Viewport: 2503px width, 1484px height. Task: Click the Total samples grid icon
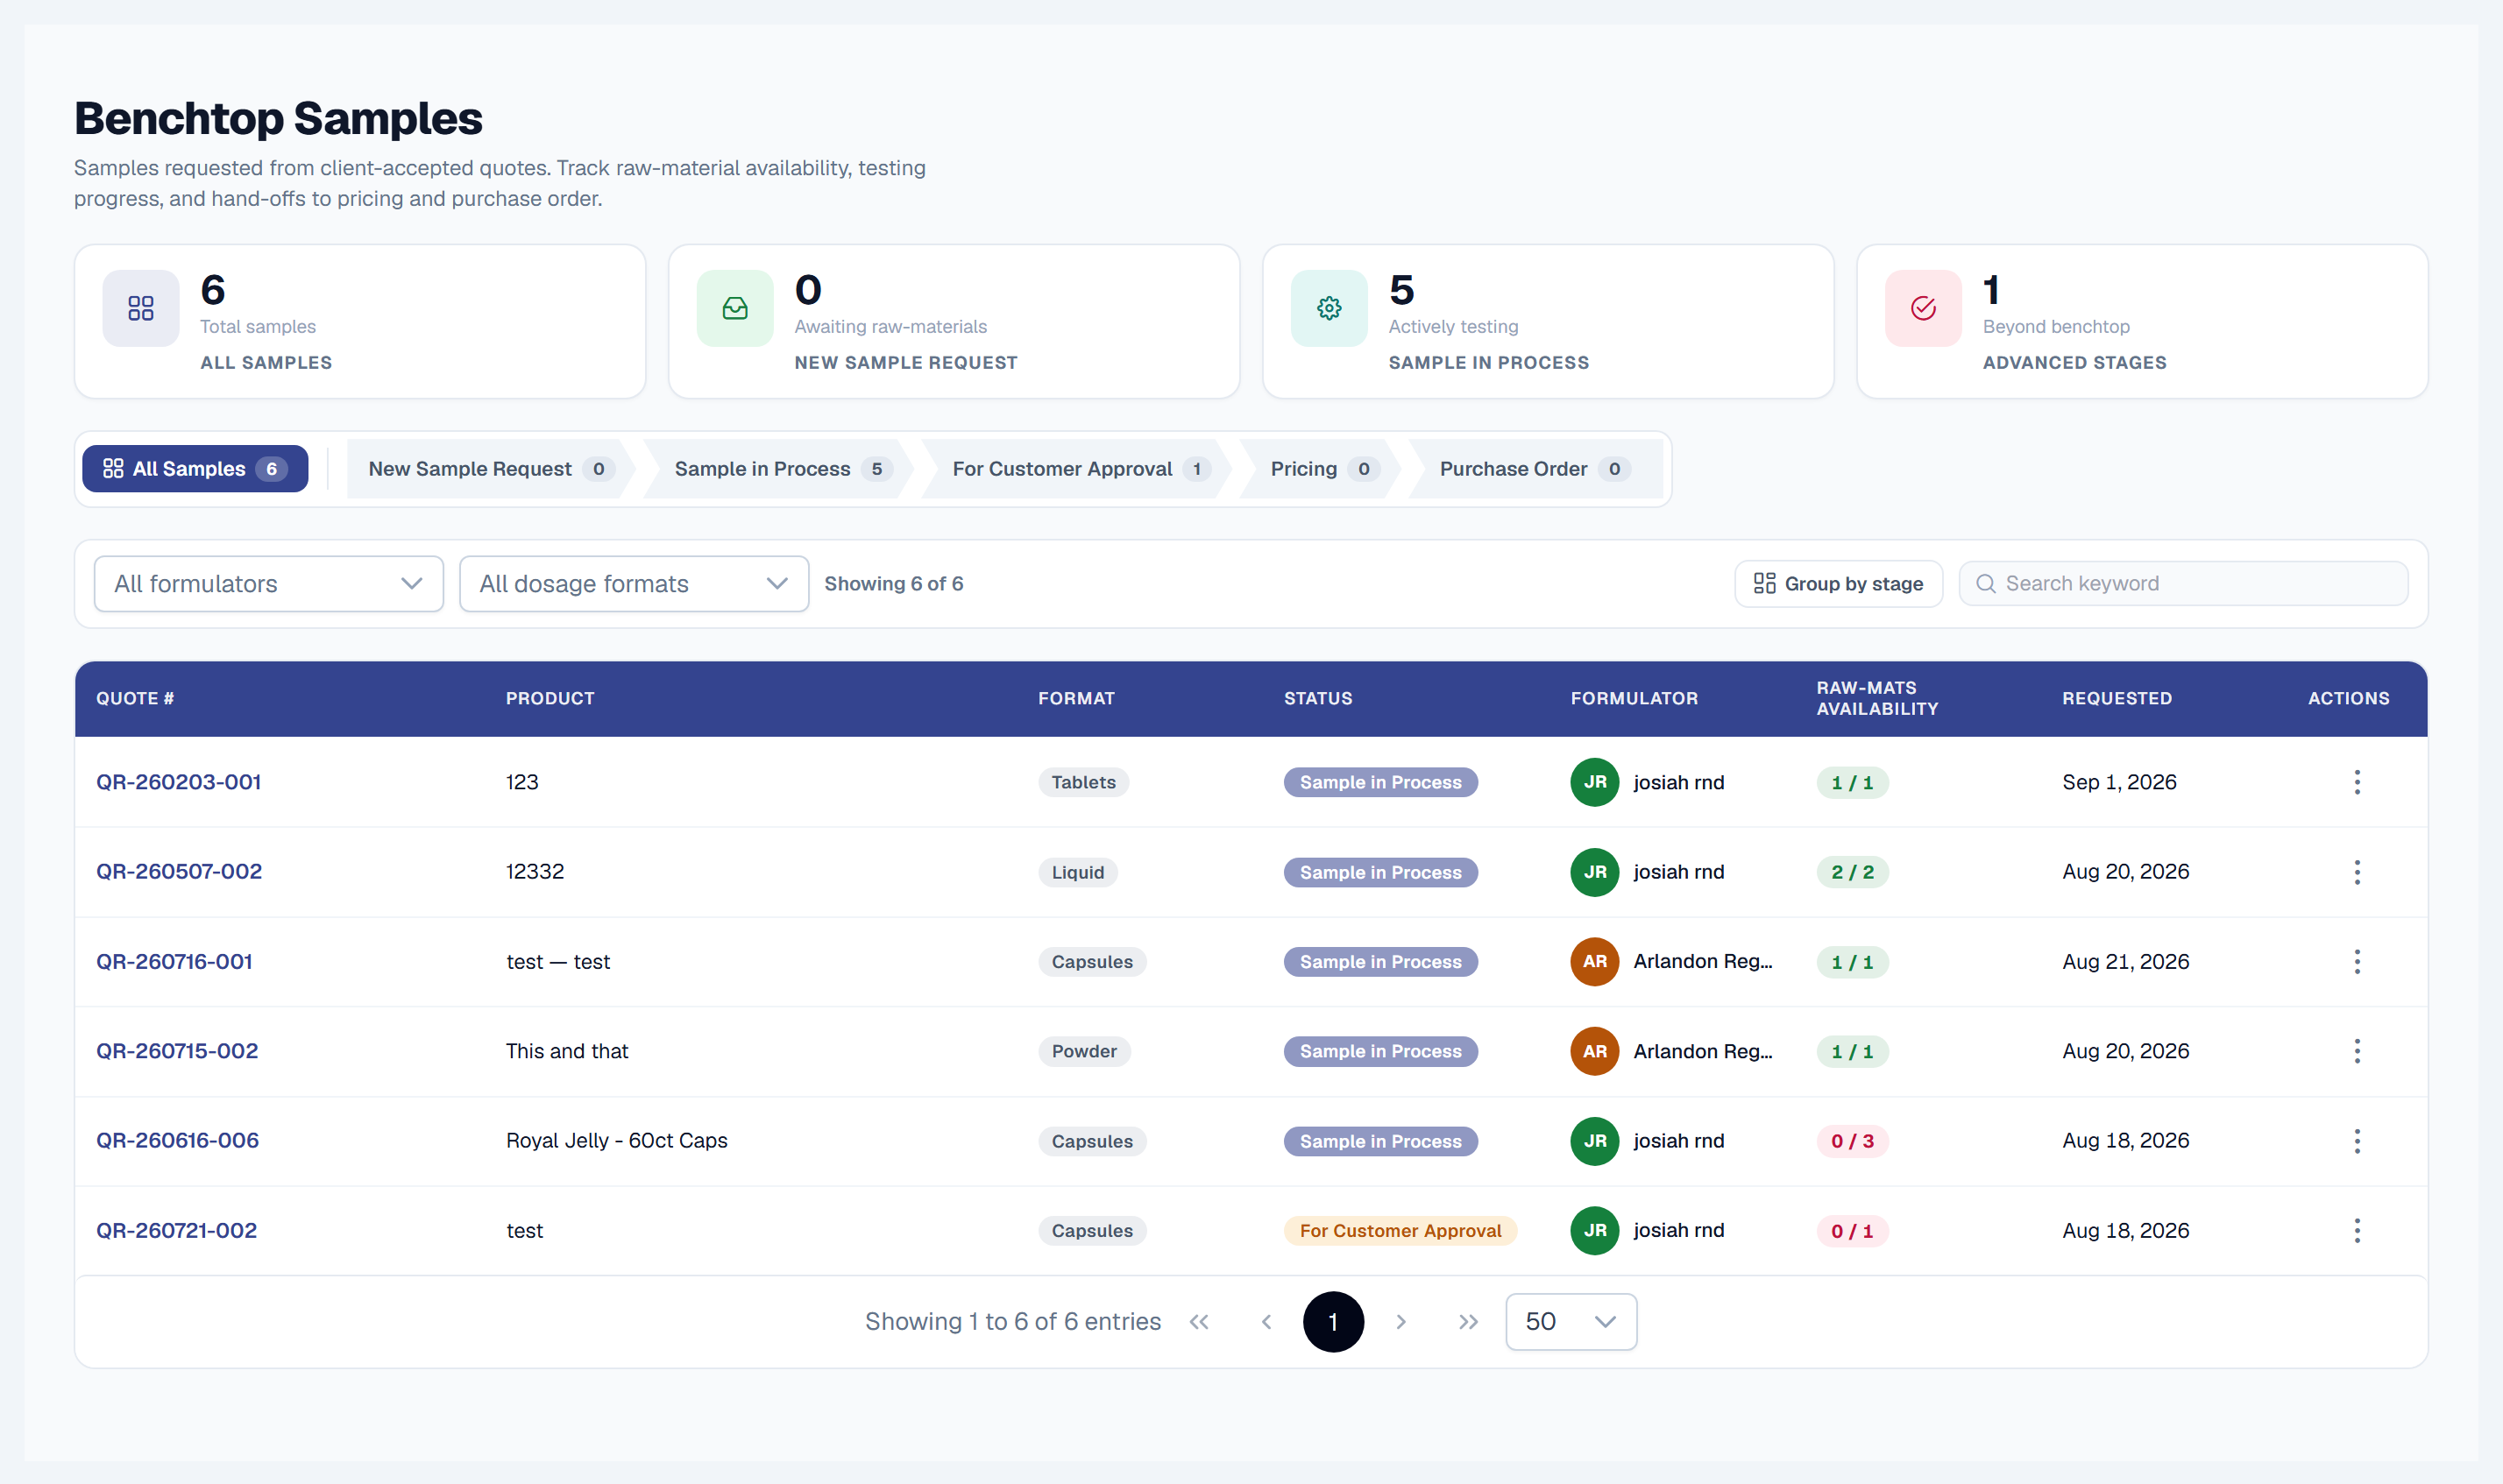pos(141,308)
